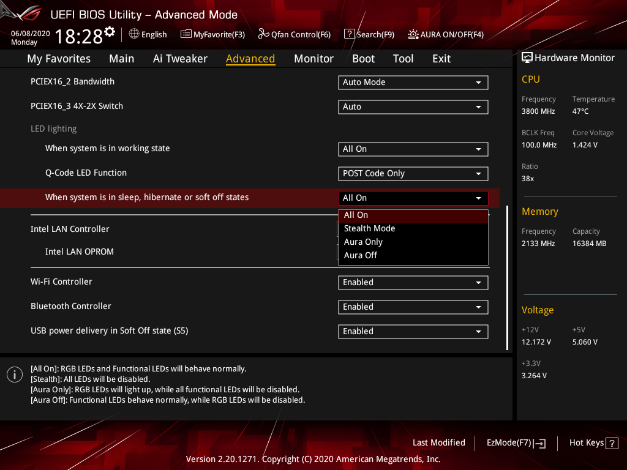
Task: Select the Bluetooth Controller label
Action: click(x=71, y=306)
